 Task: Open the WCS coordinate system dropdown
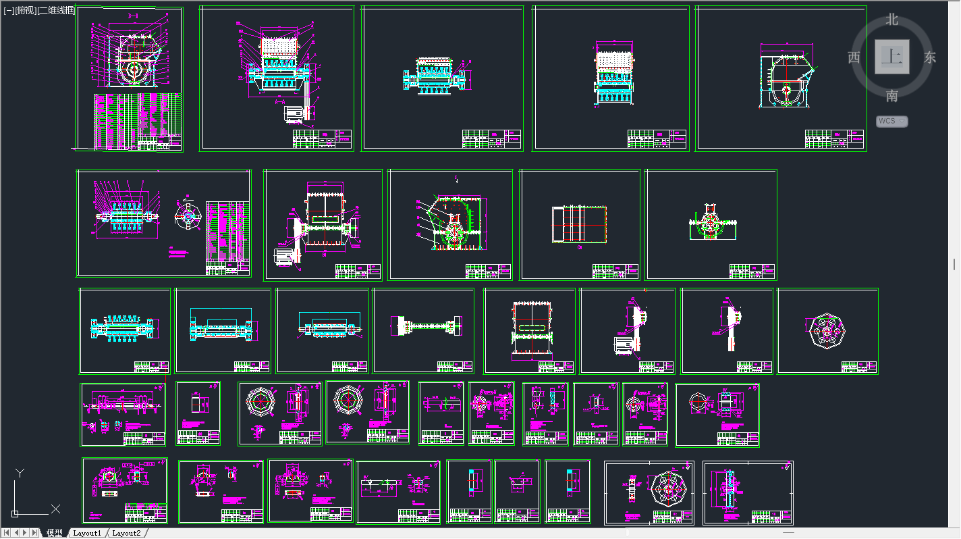[x=892, y=121]
